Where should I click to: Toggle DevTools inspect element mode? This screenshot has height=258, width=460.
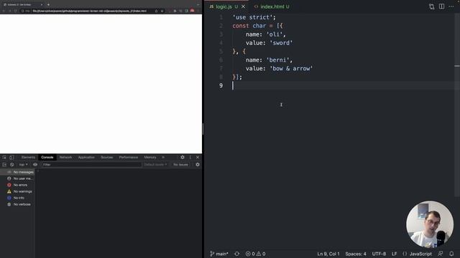pyautogui.click(x=4, y=158)
